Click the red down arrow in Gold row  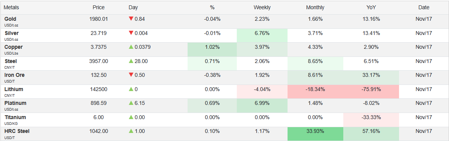pyautogui.click(x=131, y=19)
